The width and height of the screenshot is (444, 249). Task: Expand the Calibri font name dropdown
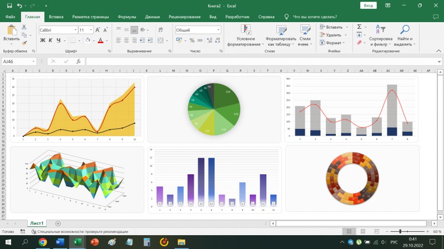click(75, 30)
